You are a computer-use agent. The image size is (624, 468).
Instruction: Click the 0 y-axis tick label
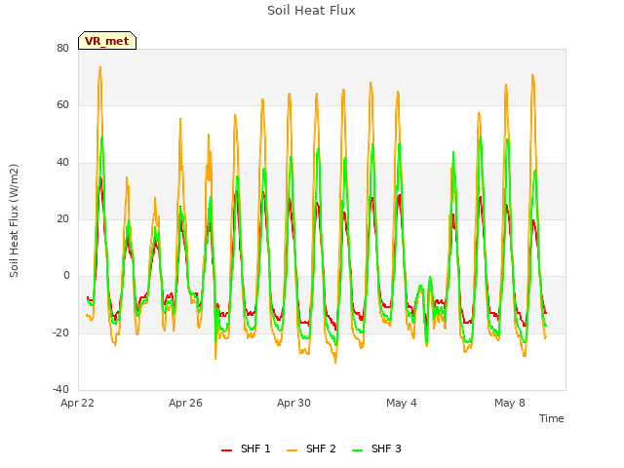click(x=66, y=275)
